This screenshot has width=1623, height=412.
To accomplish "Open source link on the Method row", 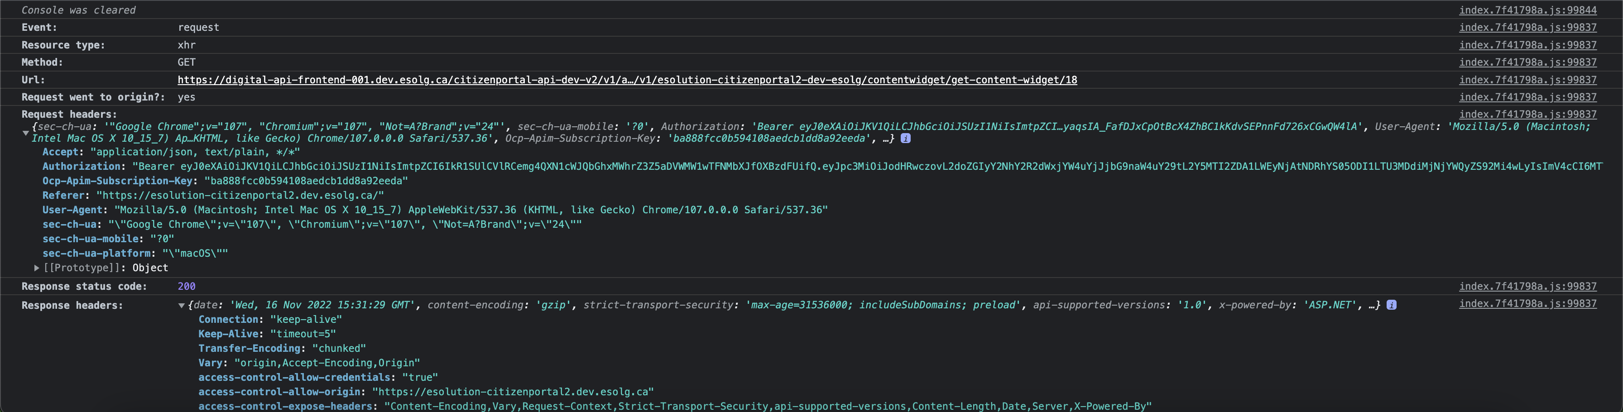I will 1528,62.
